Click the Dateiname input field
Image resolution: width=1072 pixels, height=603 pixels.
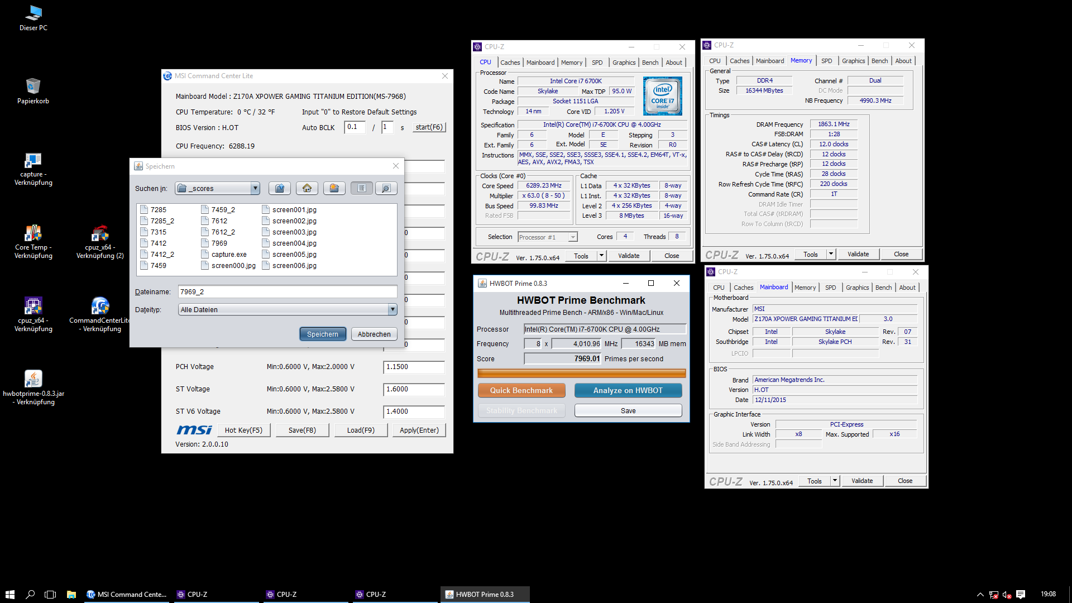[288, 291]
